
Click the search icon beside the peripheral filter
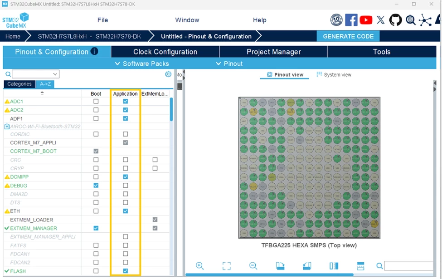point(8,74)
